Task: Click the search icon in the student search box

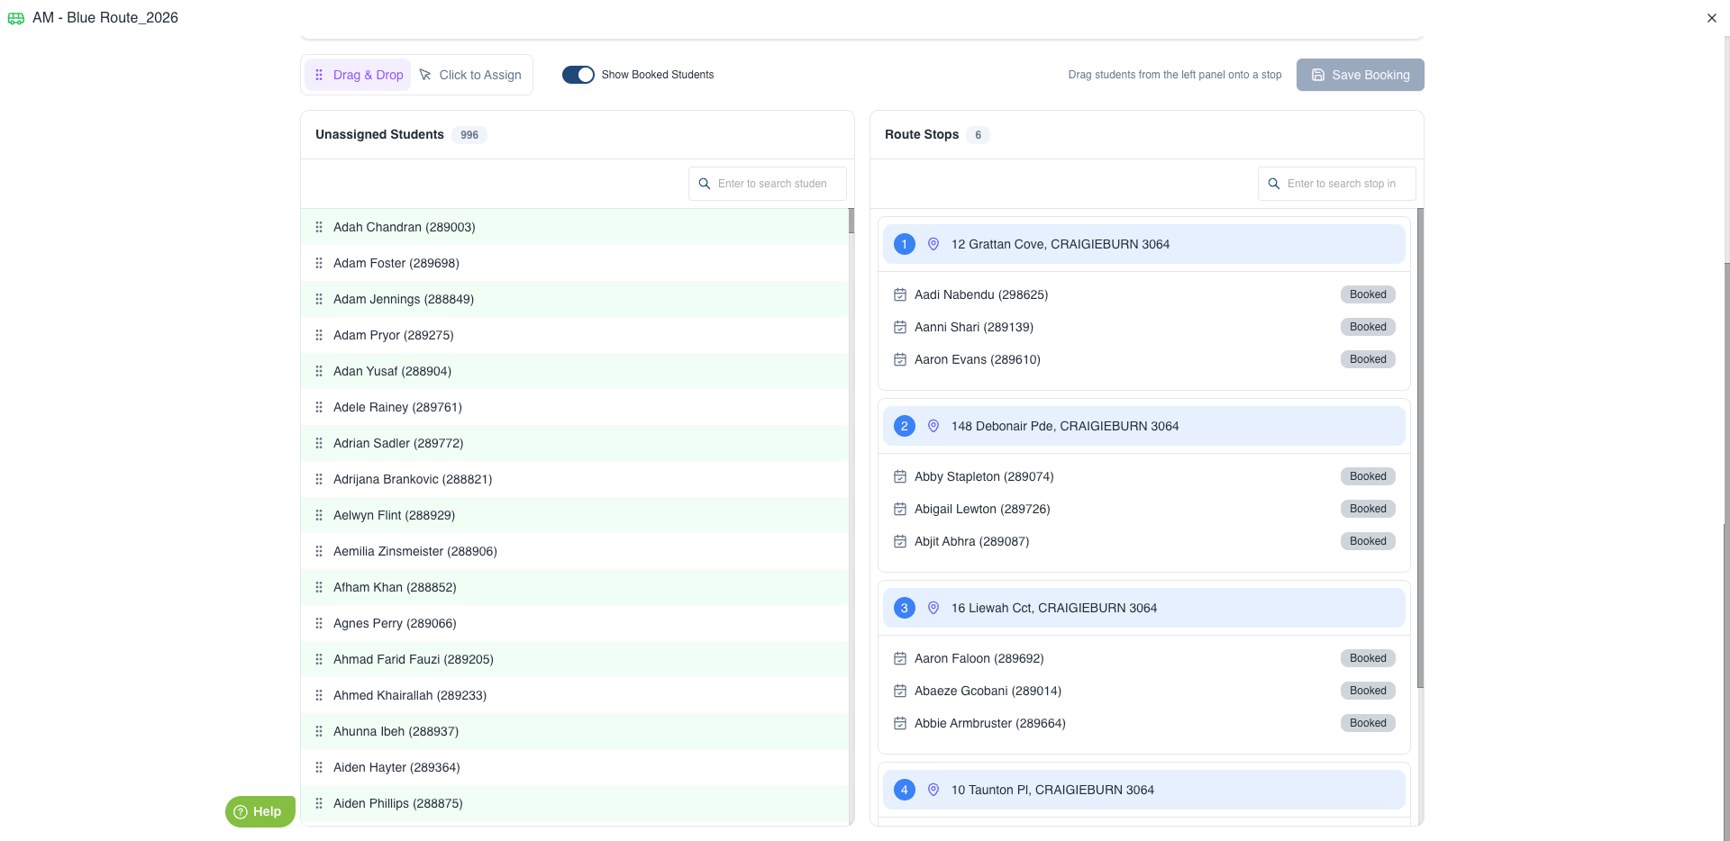Action: click(705, 184)
